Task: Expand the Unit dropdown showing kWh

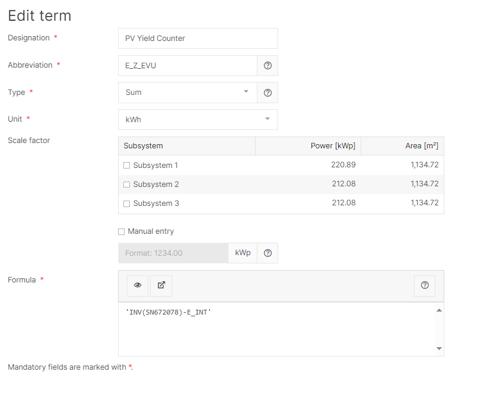Action: tap(198, 119)
